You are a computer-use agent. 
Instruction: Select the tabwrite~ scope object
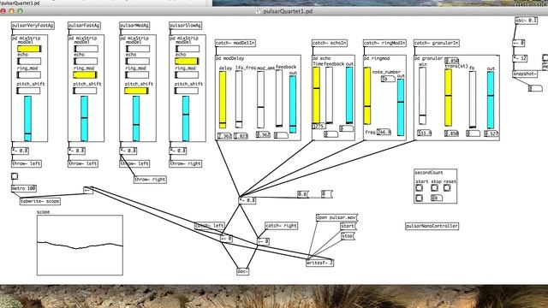tap(40, 201)
